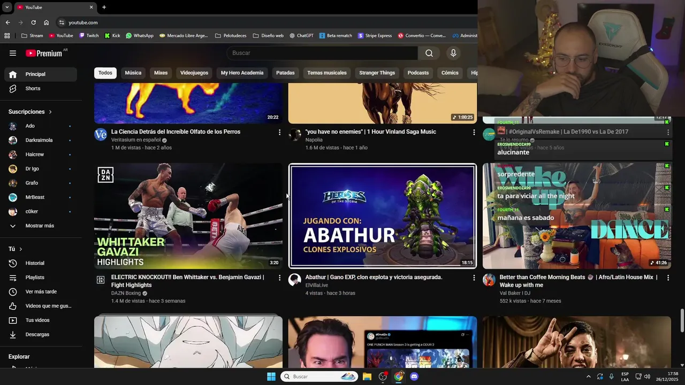The width and height of the screenshot is (685, 385).
Task: Open the Chrome tab search dropdown
Action: pos(7,7)
